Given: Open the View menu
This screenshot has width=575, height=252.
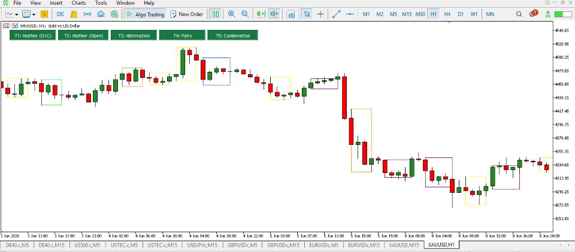Looking at the screenshot, I should click(x=35, y=3).
